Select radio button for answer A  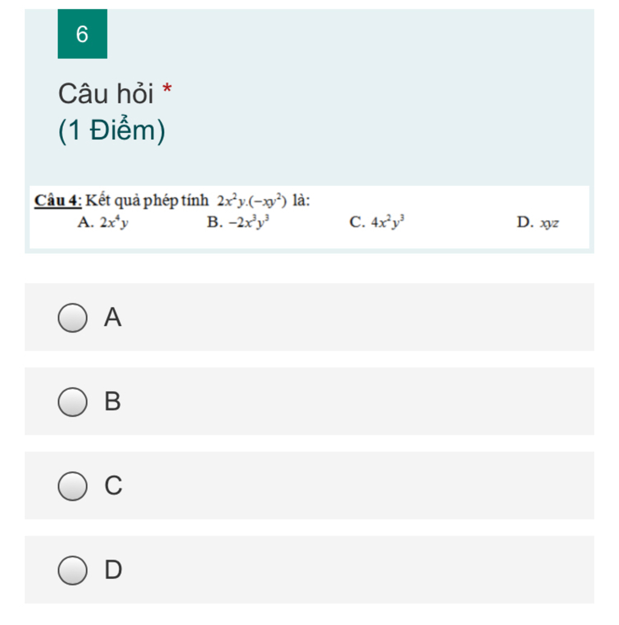click(73, 318)
